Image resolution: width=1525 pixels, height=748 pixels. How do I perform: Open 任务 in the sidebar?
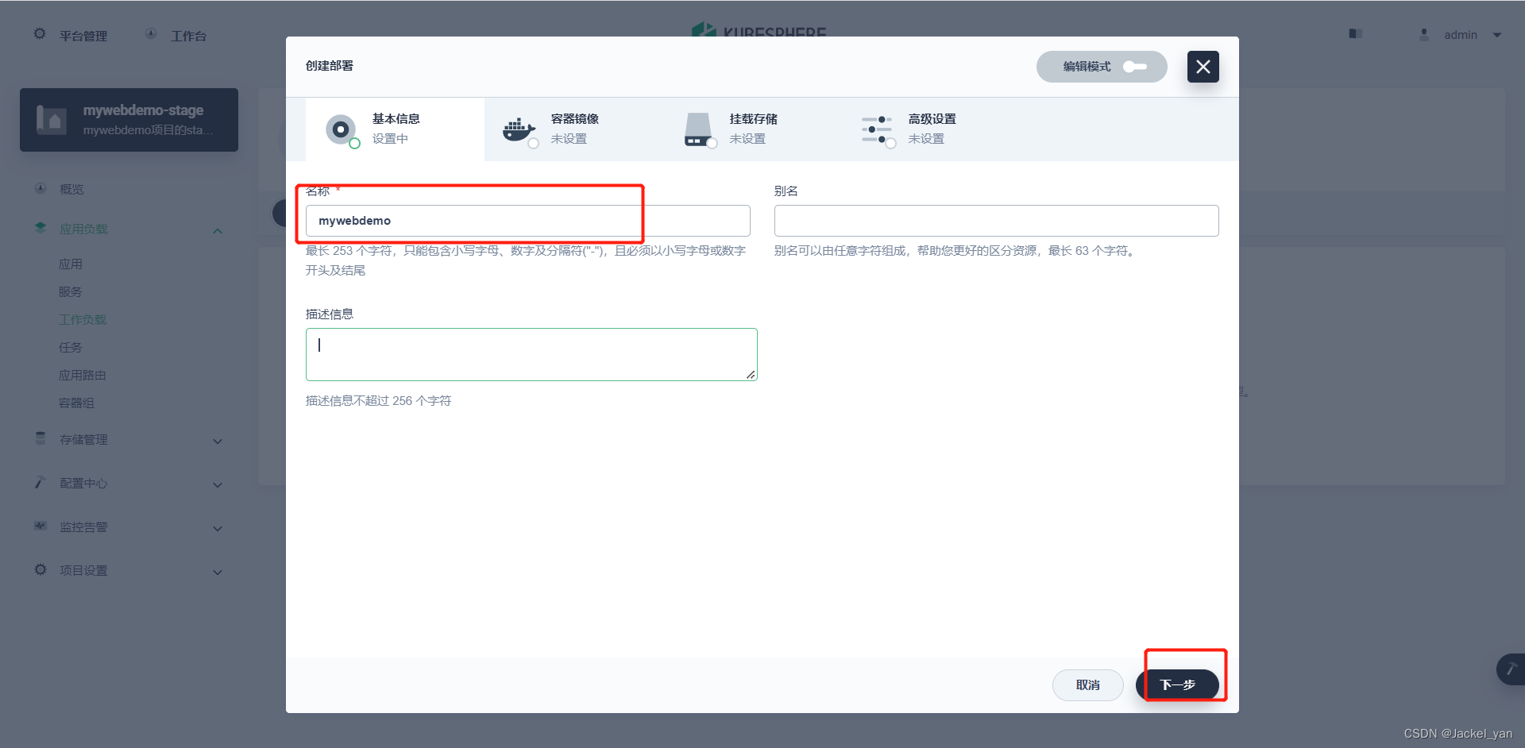(x=71, y=348)
